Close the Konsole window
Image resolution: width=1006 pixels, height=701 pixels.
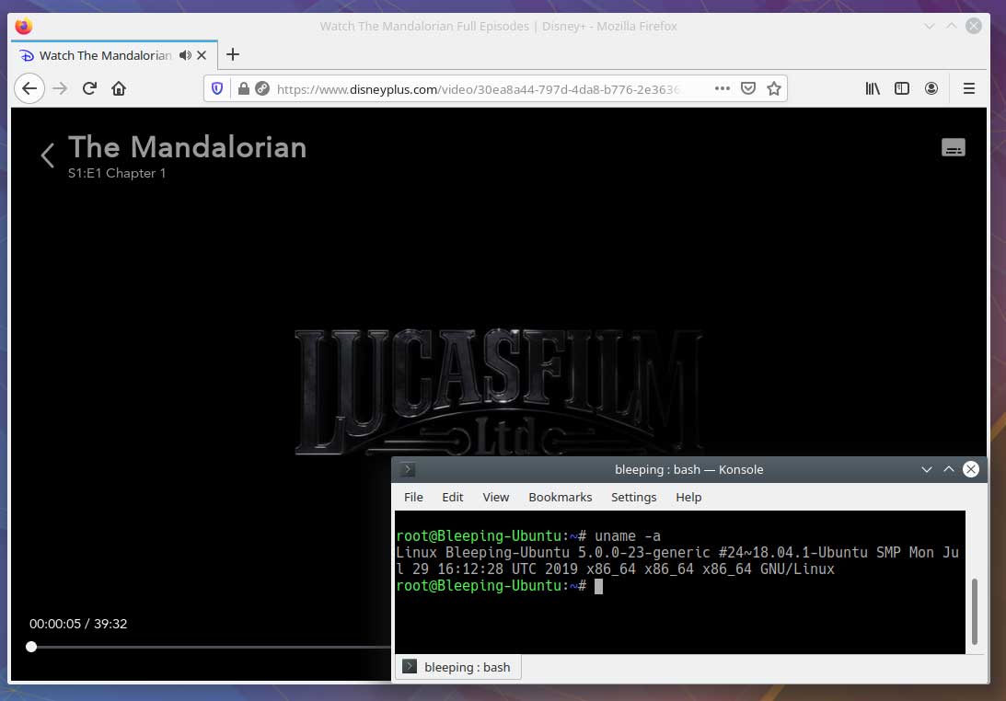971,469
